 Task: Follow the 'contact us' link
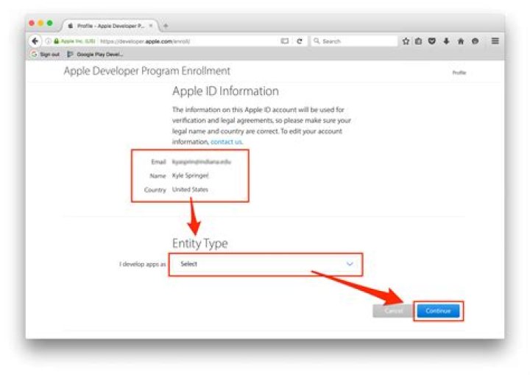click(x=226, y=141)
